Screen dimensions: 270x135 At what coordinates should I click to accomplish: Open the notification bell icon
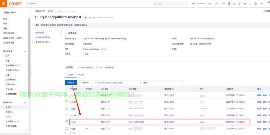[239, 4]
